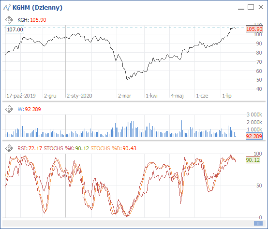The height and width of the screenshot is (229, 268).
Task: Click the 2-sty-2020 date axis label
Action: pyautogui.click(x=79, y=96)
